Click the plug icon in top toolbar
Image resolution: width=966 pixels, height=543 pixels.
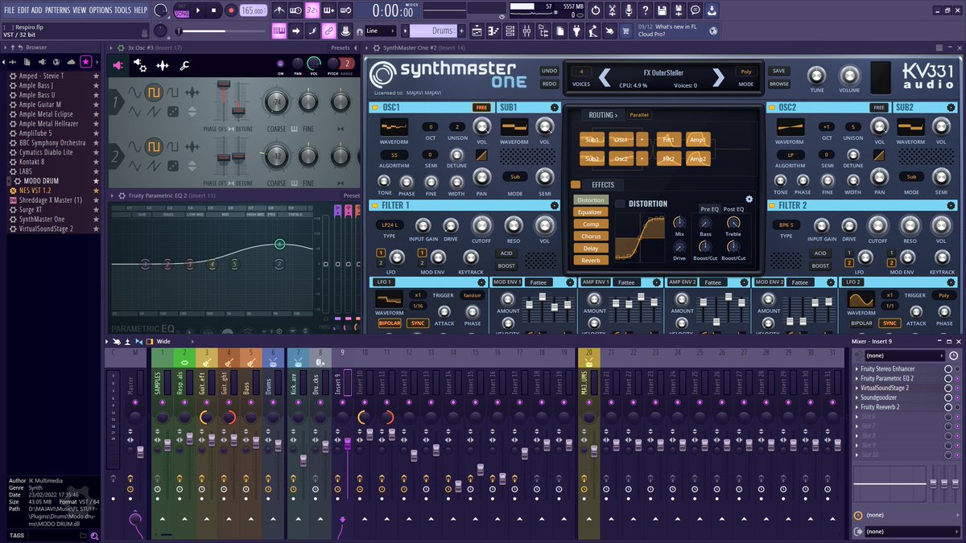pos(576,31)
